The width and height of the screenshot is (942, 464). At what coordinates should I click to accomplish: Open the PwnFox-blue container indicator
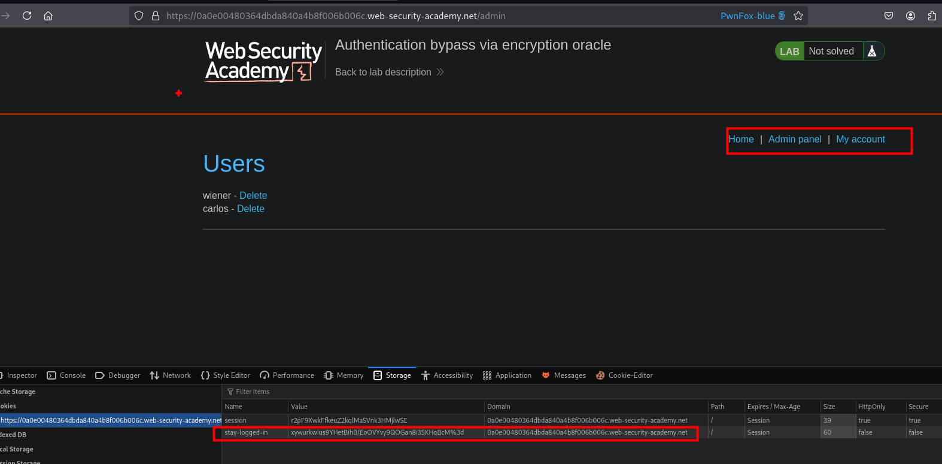click(752, 16)
